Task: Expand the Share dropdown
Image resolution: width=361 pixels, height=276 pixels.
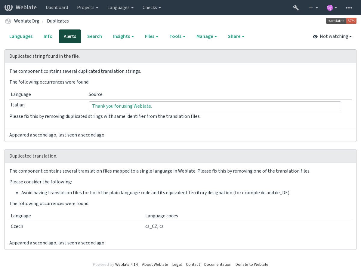Action: [x=236, y=36]
